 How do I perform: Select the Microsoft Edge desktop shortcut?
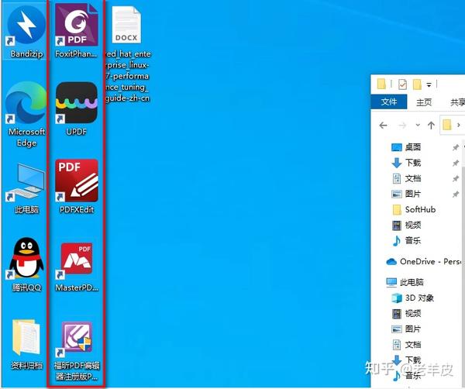(x=26, y=114)
